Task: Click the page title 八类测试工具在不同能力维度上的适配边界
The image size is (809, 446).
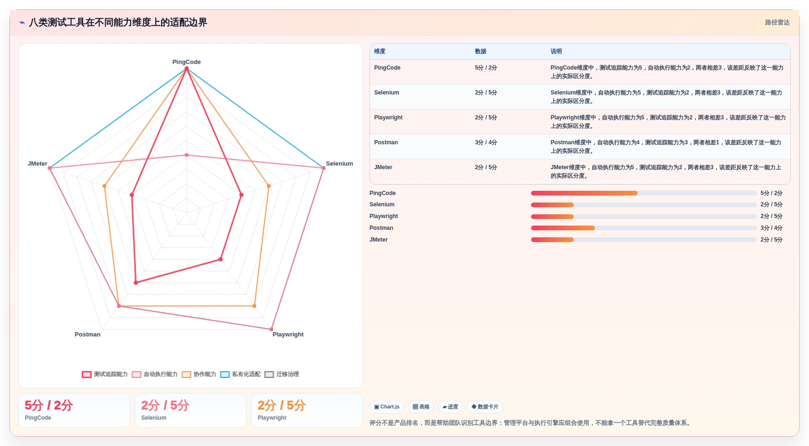Action: [x=118, y=23]
